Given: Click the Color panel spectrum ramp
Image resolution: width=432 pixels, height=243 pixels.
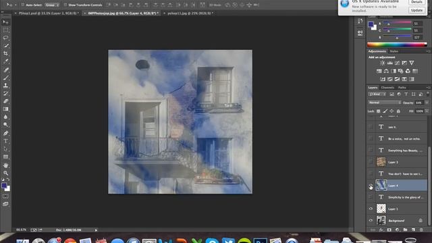Looking at the screenshot, I should pyautogui.click(x=397, y=45).
